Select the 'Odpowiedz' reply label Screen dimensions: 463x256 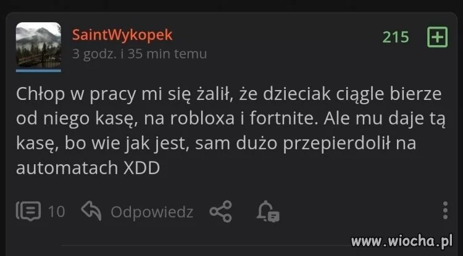(x=152, y=212)
